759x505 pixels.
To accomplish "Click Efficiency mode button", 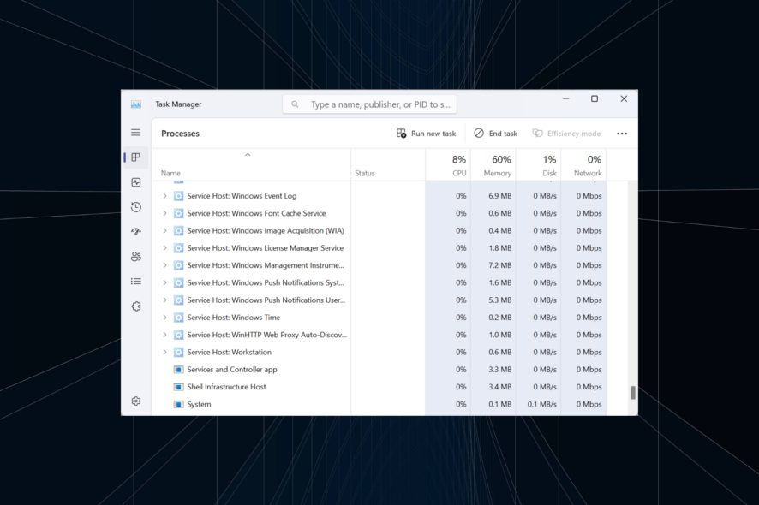I will coord(566,134).
